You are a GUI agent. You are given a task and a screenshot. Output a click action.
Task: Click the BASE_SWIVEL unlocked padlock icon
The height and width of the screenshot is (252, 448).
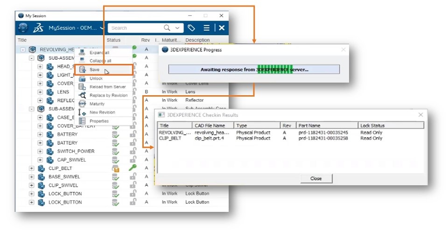pos(133,176)
